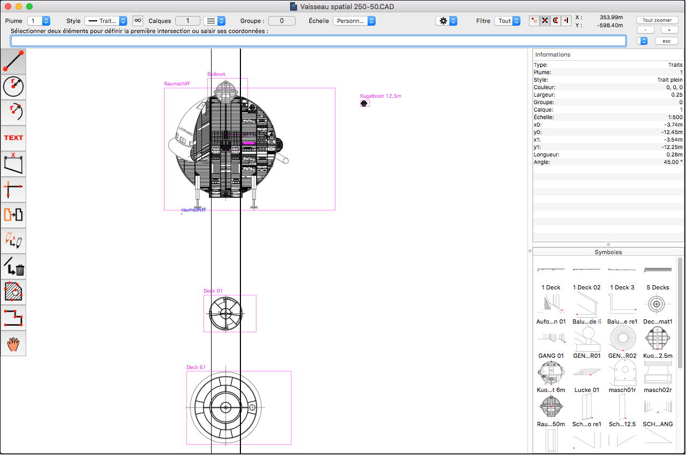Open the Filtre Tout dropdown

507,21
